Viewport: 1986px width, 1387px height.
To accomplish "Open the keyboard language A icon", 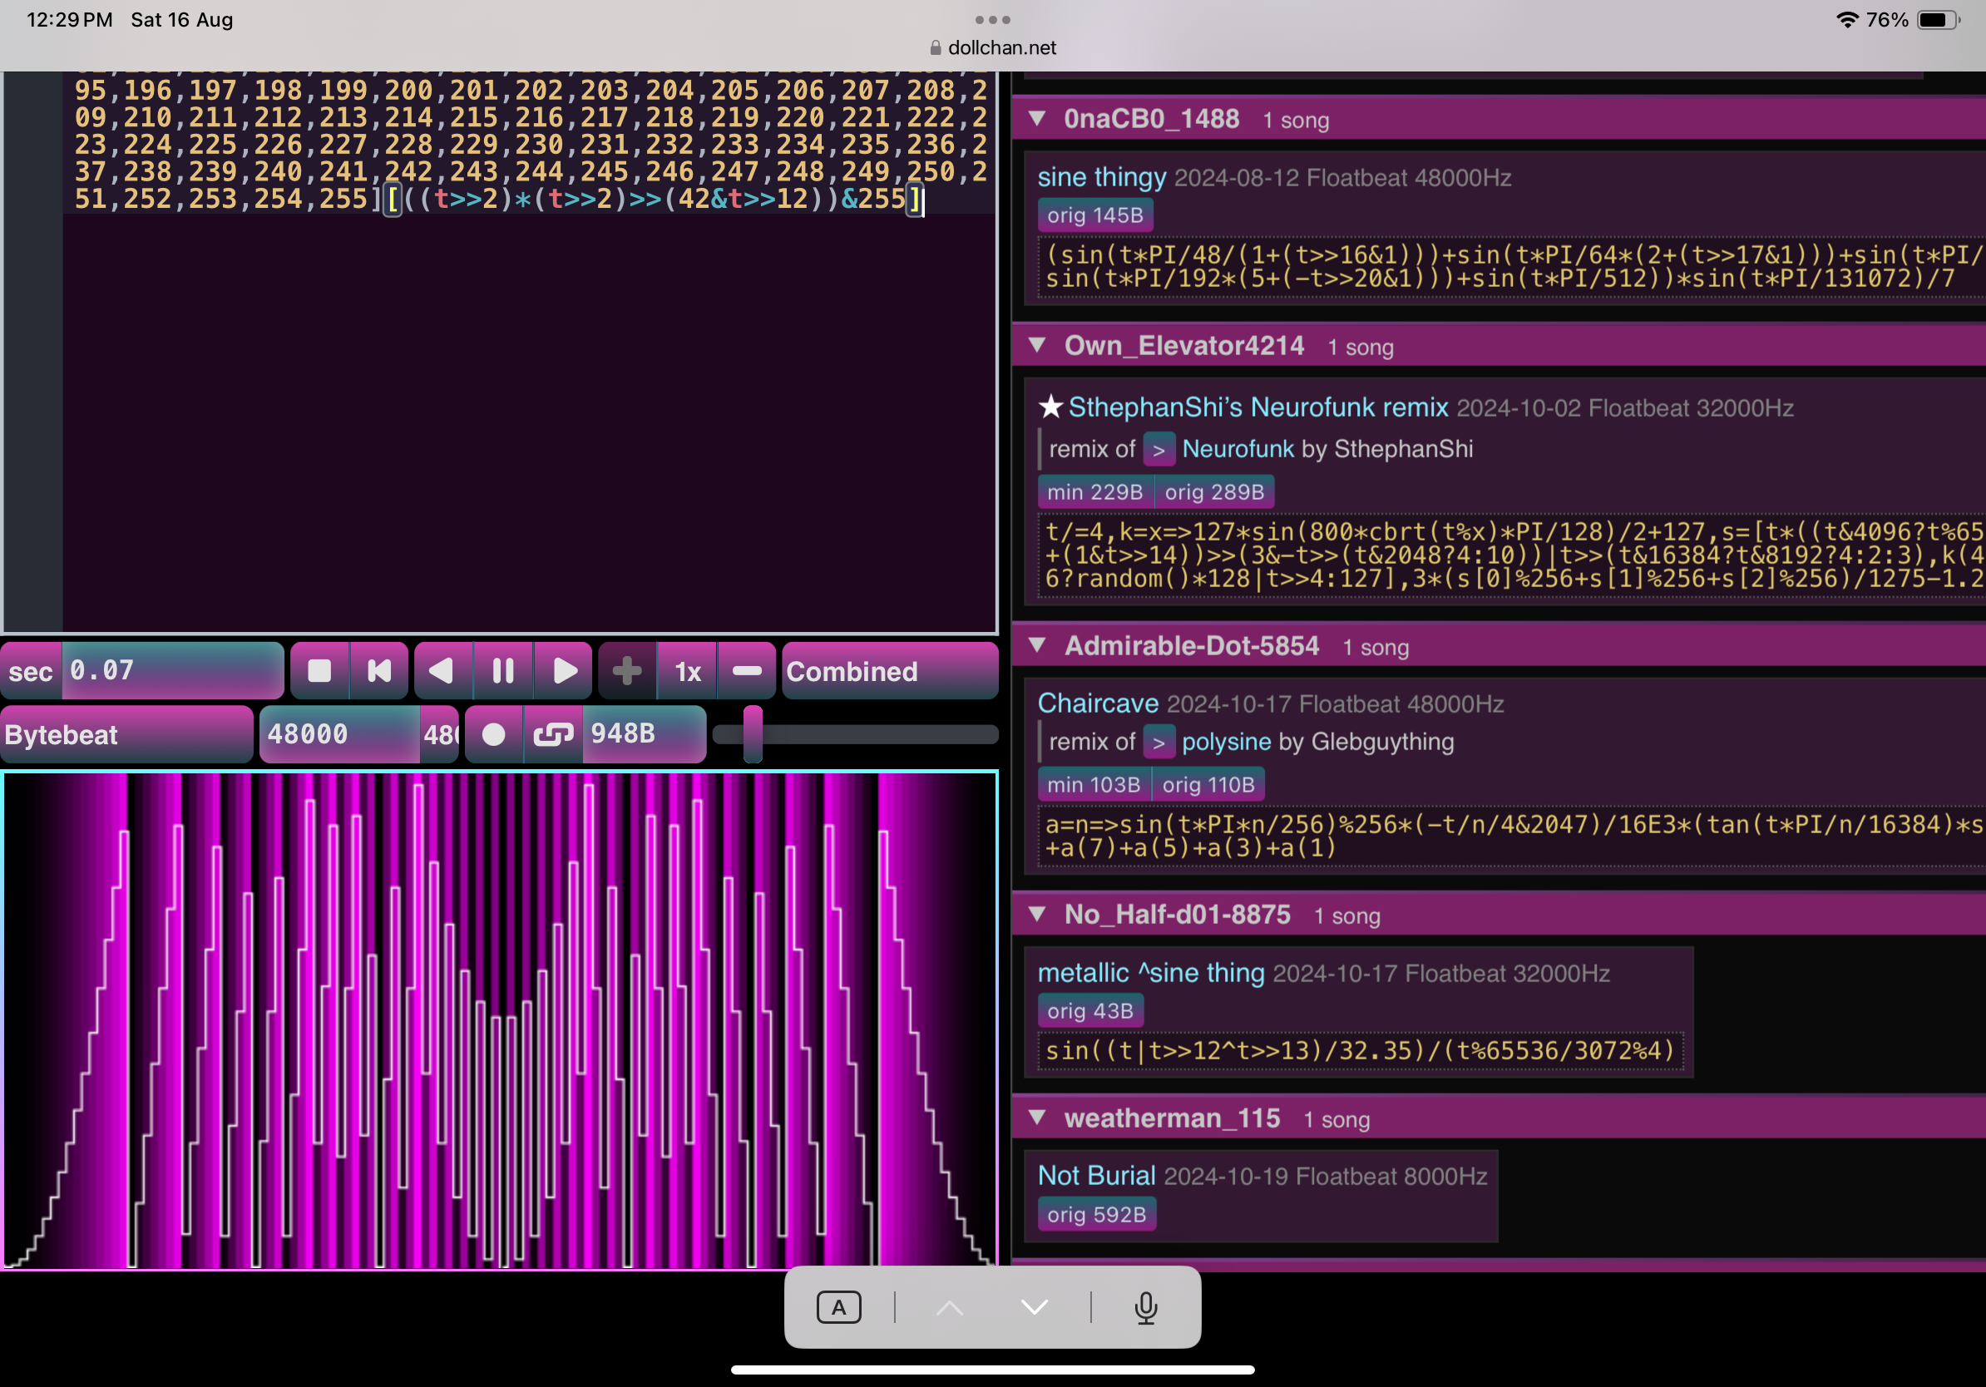I will point(838,1307).
